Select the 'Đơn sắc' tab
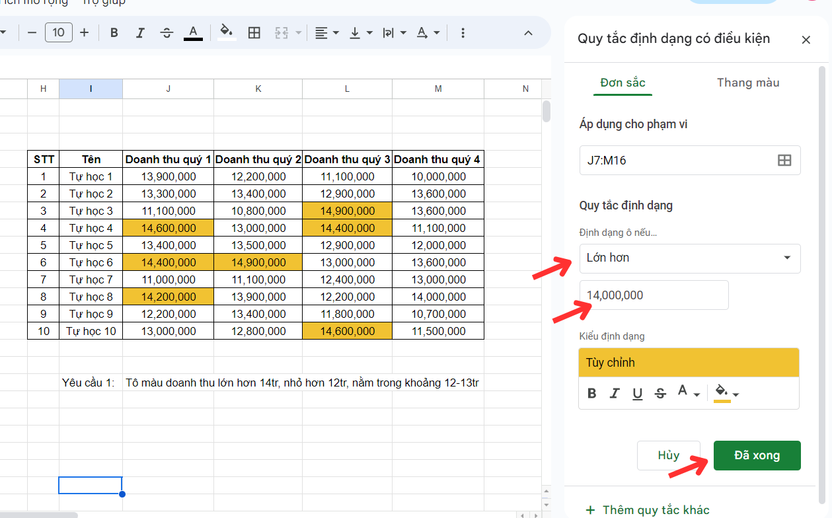Image resolution: width=832 pixels, height=518 pixels. click(623, 83)
